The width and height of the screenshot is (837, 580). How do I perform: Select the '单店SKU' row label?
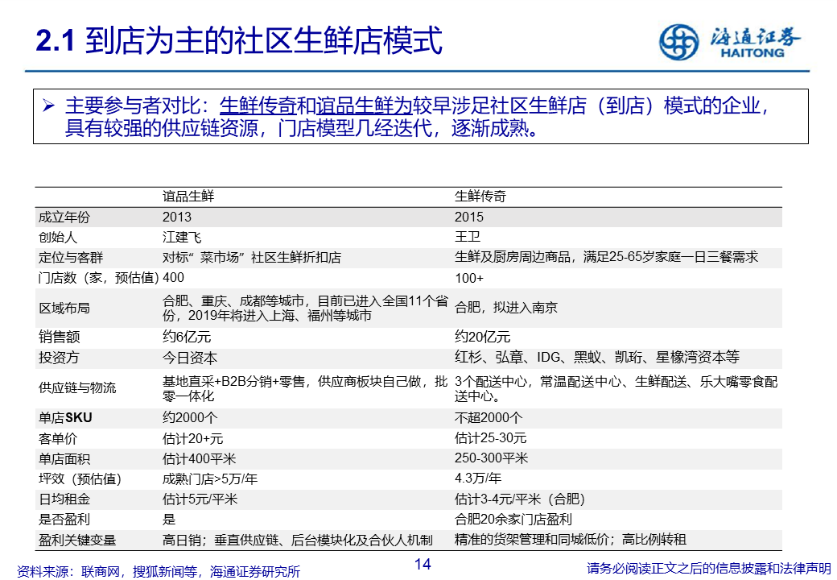(x=65, y=417)
